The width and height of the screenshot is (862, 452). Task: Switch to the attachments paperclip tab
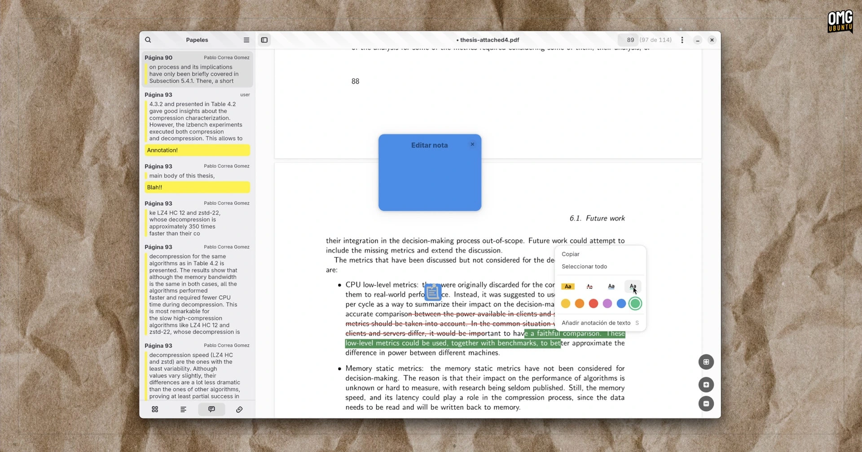pyautogui.click(x=239, y=409)
